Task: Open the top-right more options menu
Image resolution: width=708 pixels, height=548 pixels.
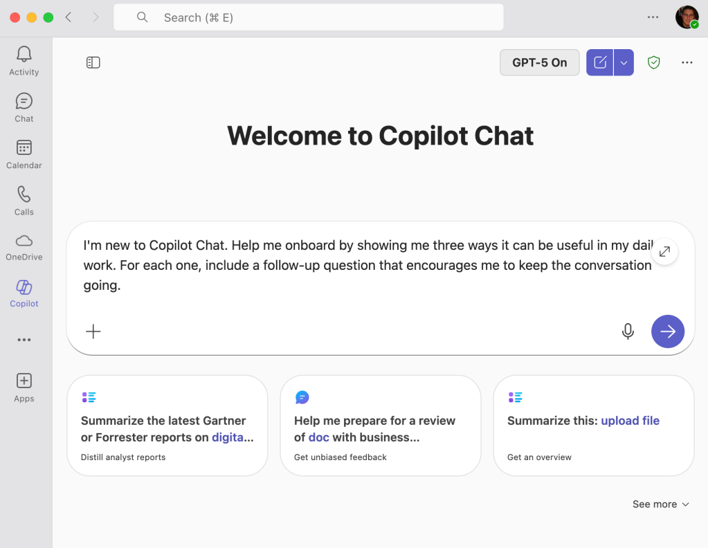Action: [x=687, y=62]
